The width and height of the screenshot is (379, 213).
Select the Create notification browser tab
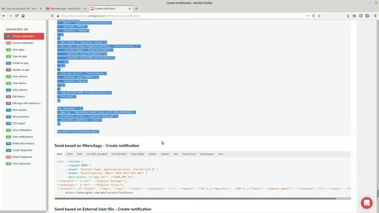111,8
